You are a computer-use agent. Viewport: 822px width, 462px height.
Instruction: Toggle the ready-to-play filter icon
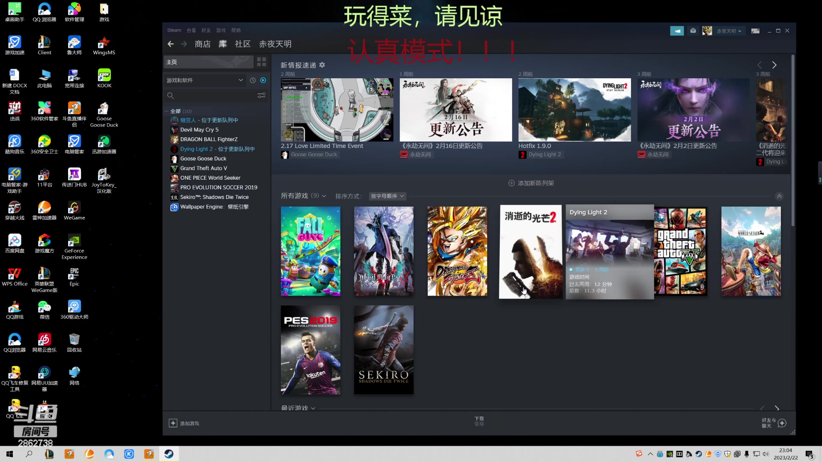[x=263, y=80]
